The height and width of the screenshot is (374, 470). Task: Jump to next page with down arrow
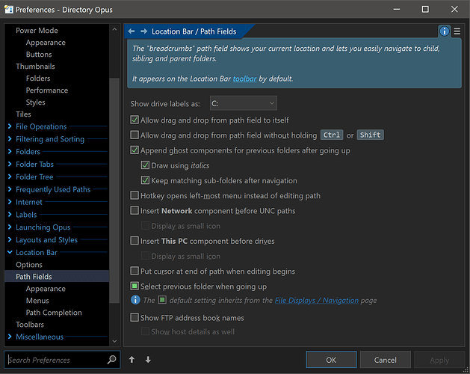point(148,359)
